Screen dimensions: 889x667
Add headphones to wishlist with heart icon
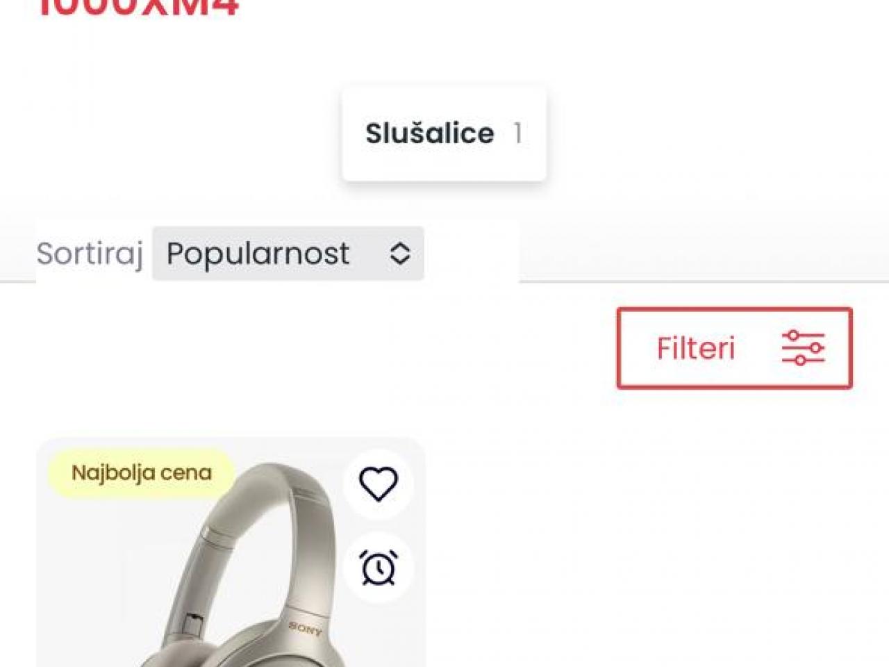(379, 484)
